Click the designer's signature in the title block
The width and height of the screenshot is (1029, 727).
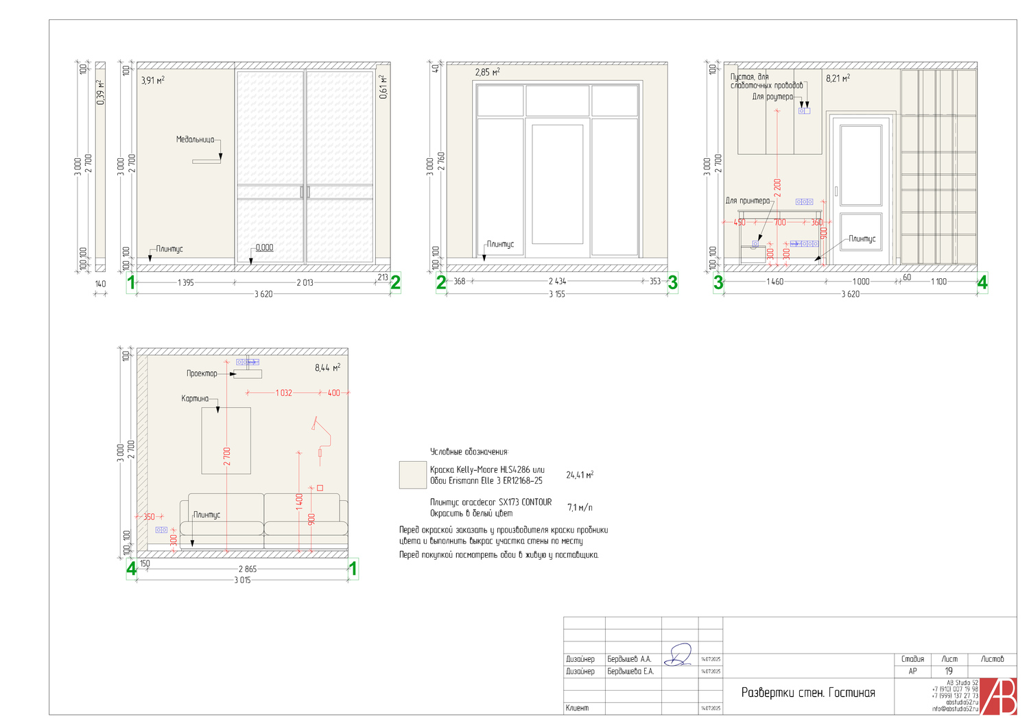pos(679,655)
